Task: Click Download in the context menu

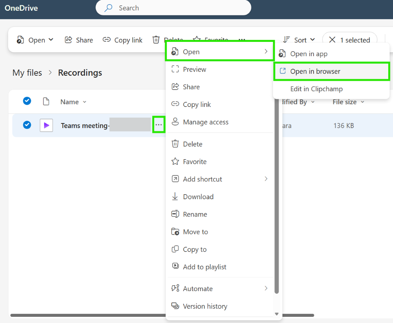Action: pos(220,196)
